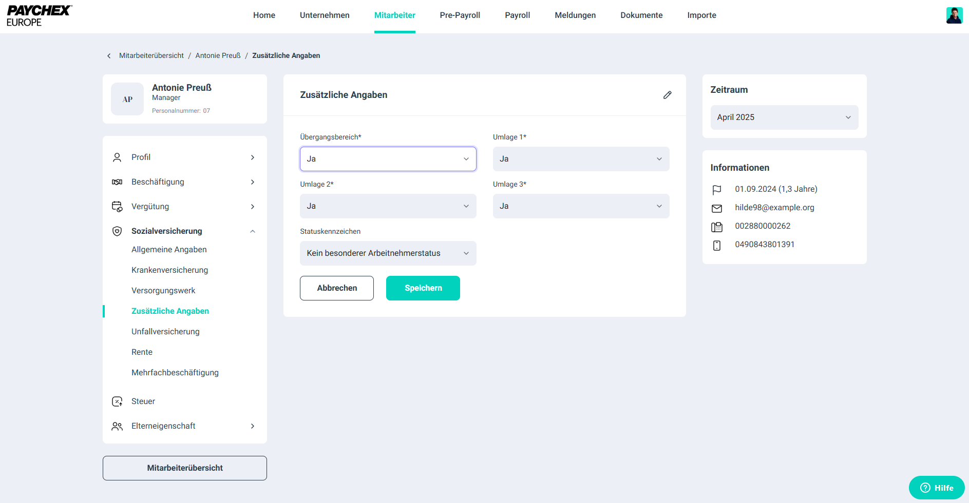
Task: Open the Hilfe help widget
Action: point(936,488)
